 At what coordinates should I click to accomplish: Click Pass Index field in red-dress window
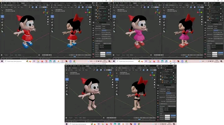[x=106, y=38]
